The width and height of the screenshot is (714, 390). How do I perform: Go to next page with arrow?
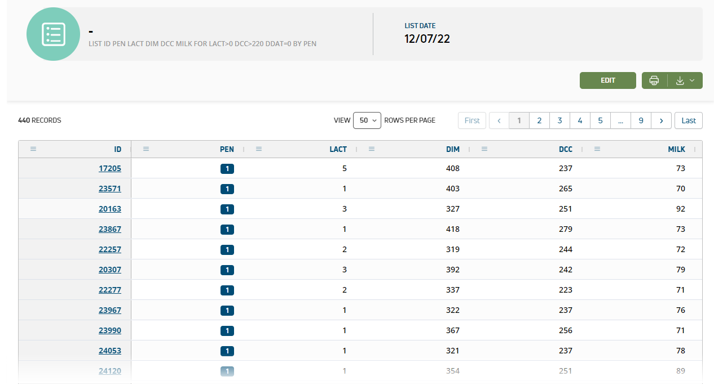click(661, 120)
